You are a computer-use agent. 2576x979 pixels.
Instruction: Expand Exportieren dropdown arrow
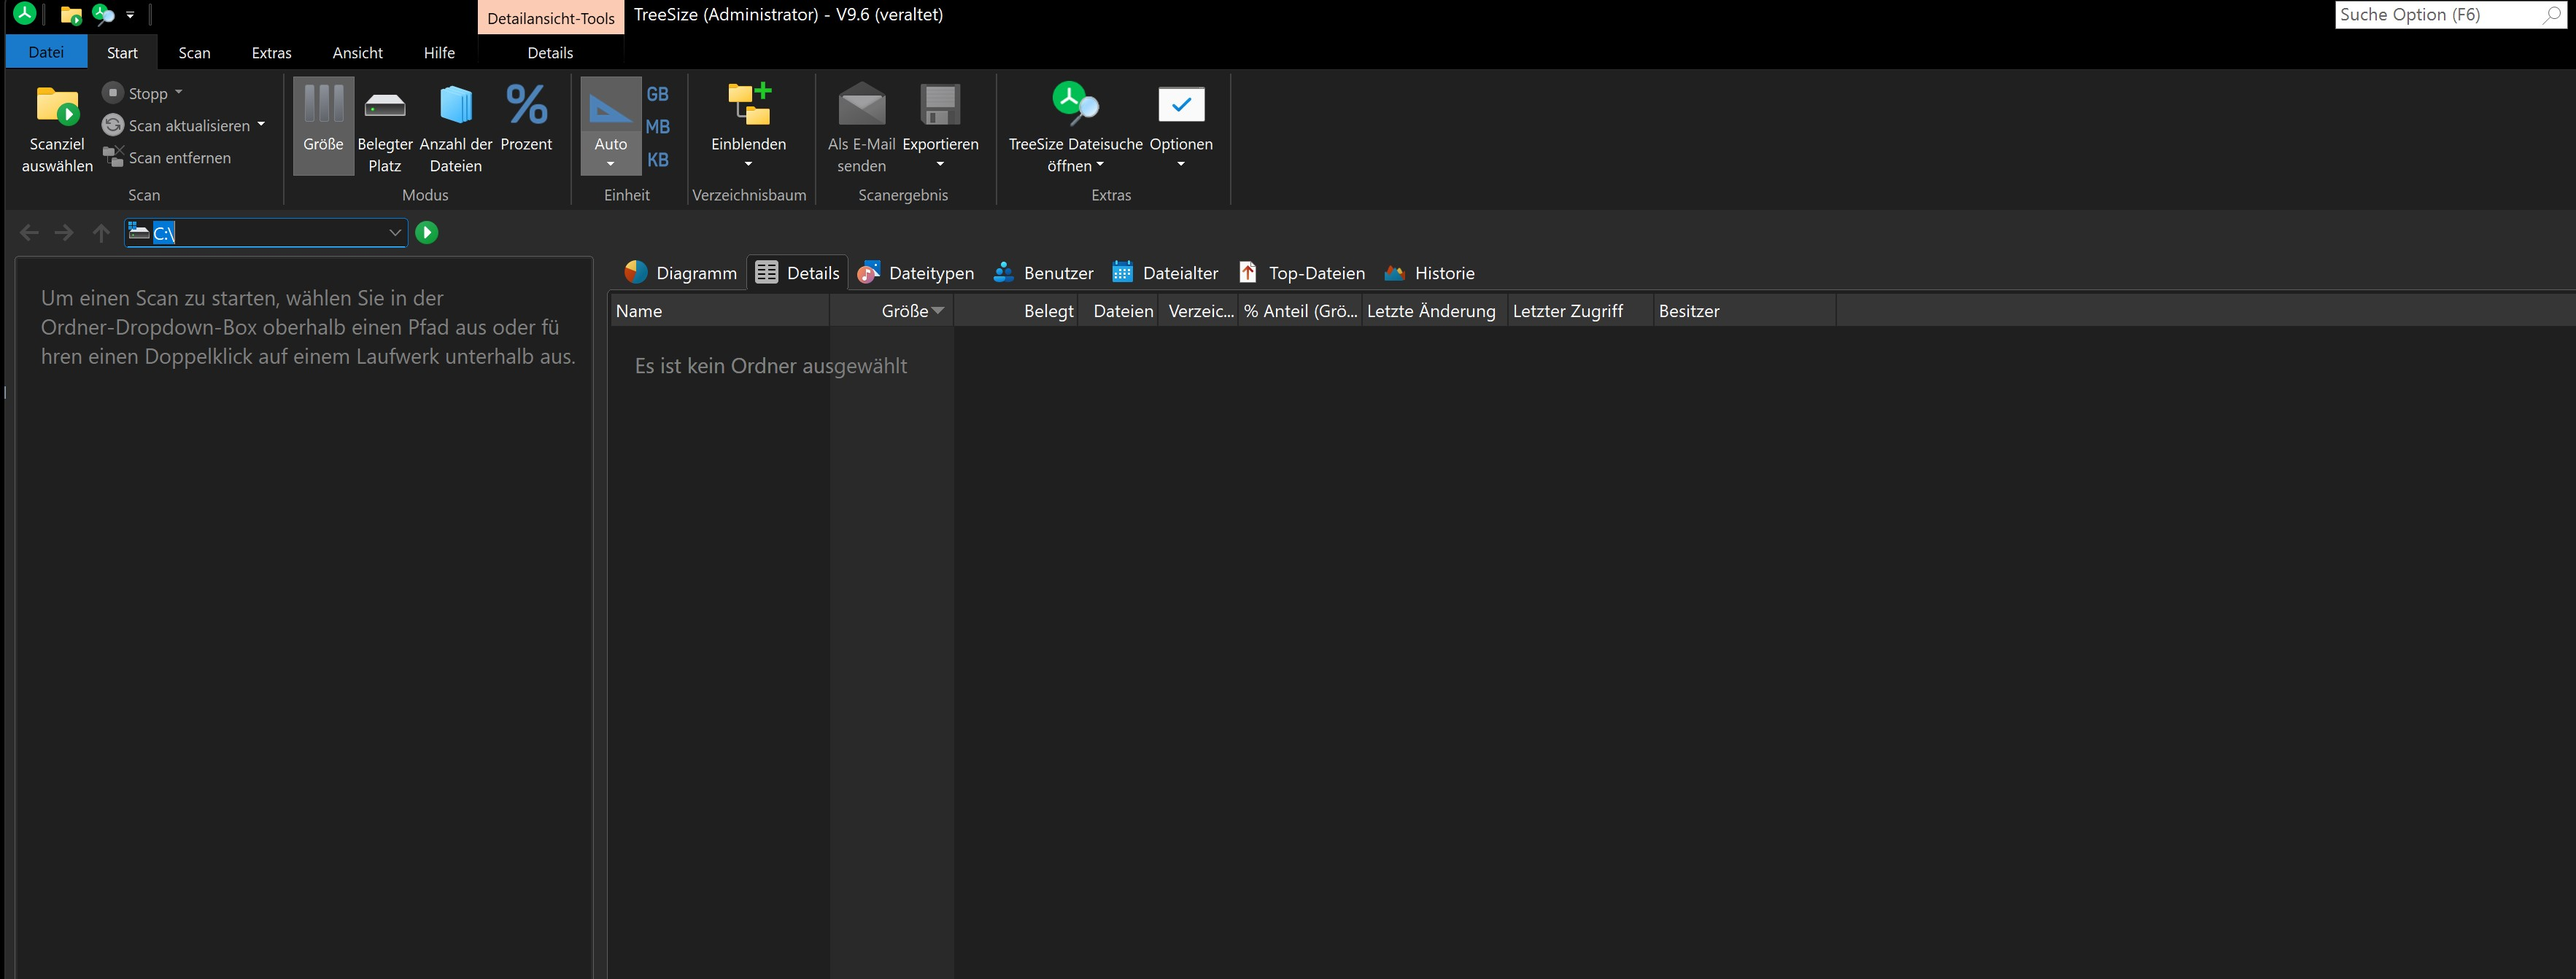pyautogui.click(x=940, y=165)
